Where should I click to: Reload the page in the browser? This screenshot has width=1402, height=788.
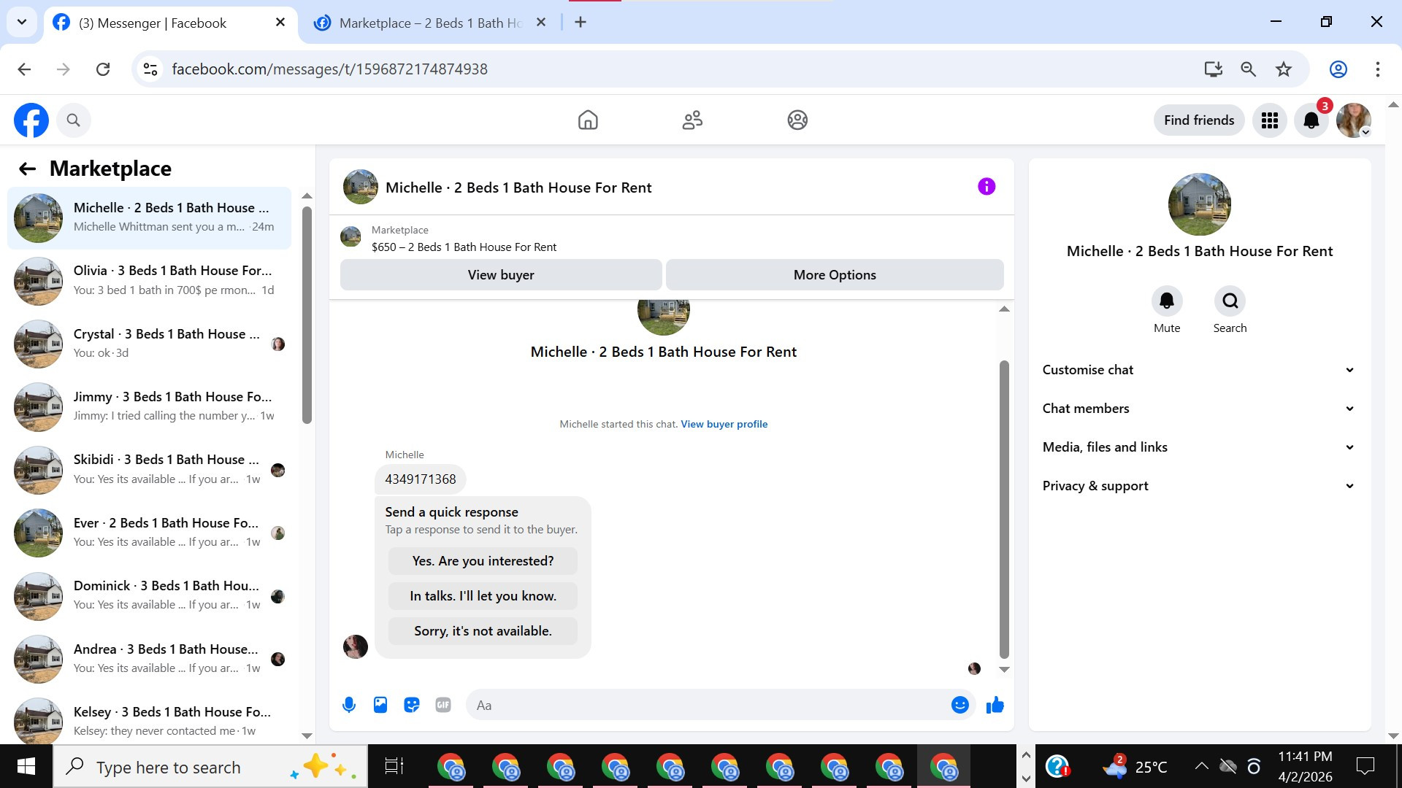(103, 69)
